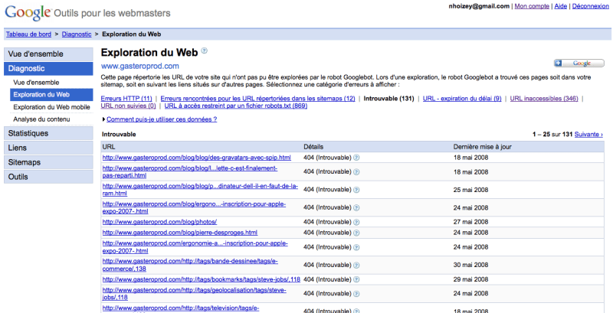Click the help icon beside Exploration du Web heading
The height and width of the screenshot is (313, 613).
[204, 51]
